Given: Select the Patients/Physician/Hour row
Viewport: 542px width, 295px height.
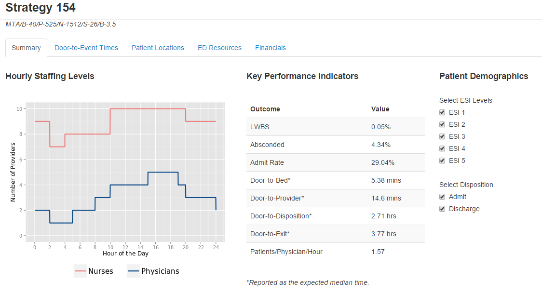Looking at the screenshot, I should 335,252.
